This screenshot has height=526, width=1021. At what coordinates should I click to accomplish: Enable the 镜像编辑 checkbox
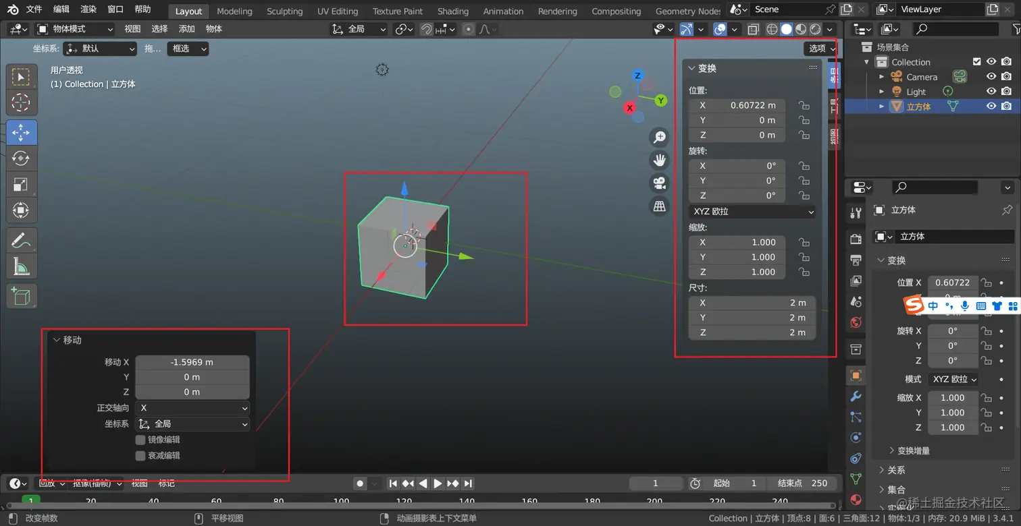(140, 440)
